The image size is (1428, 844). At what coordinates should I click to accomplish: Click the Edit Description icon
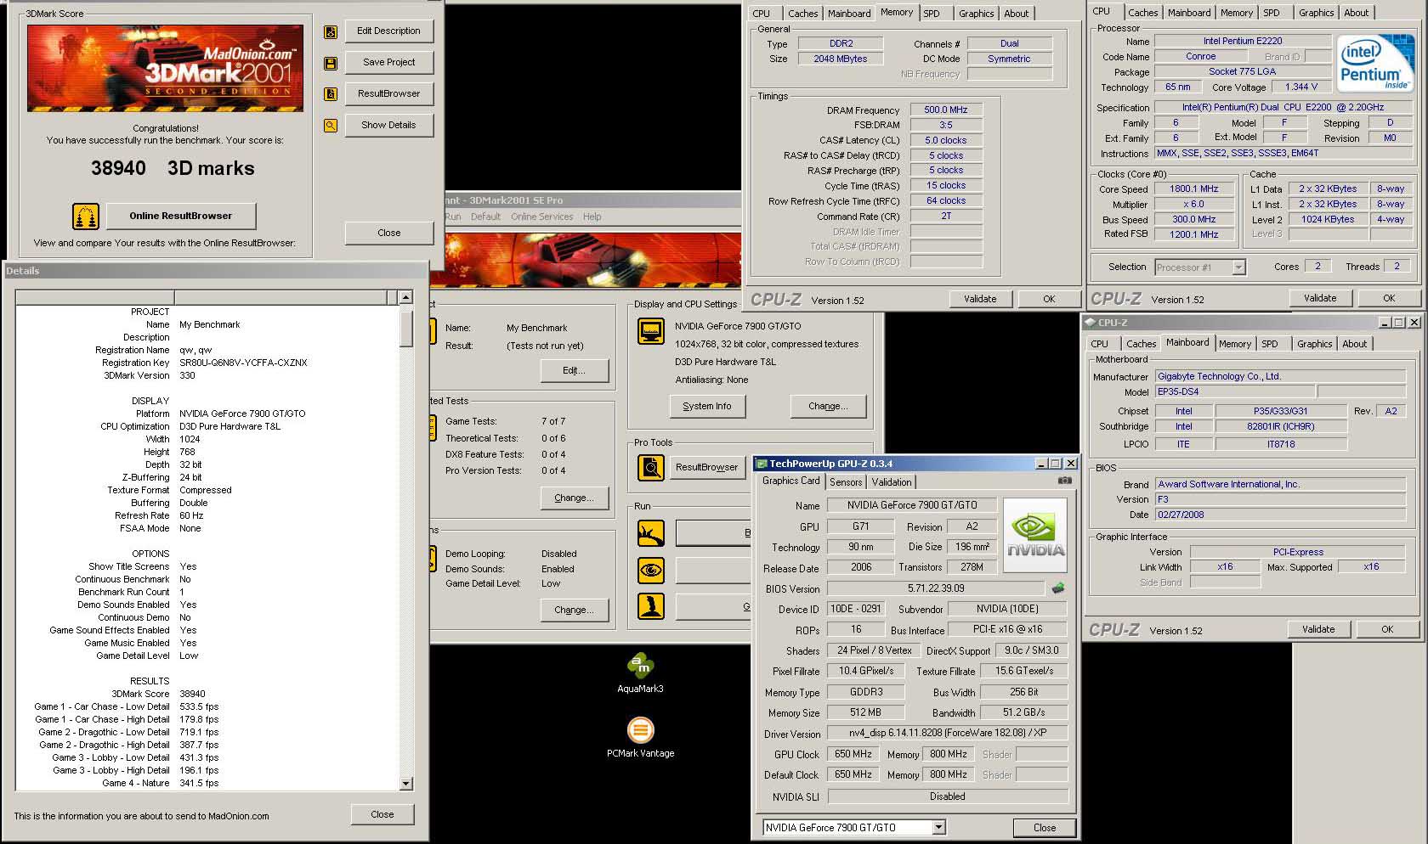[331, 32]
